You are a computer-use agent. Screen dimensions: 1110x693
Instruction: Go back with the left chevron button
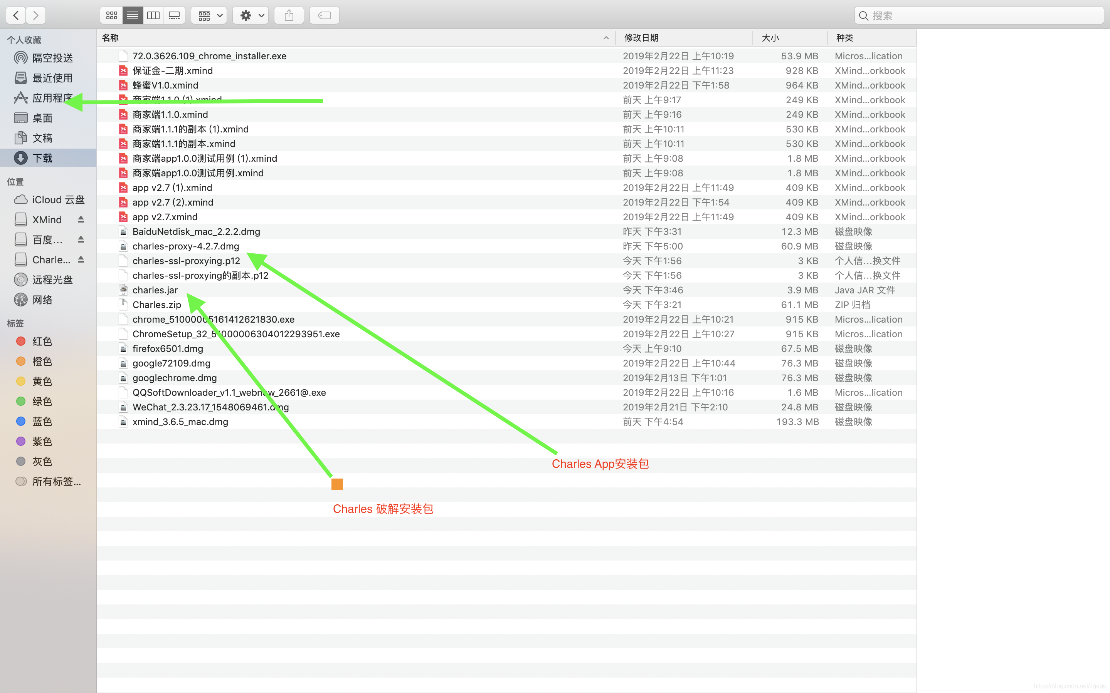(x=16, y=15)
